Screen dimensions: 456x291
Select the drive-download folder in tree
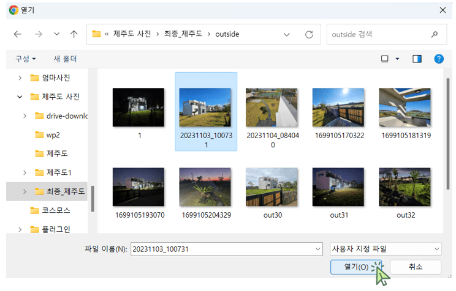pos(61,116)
